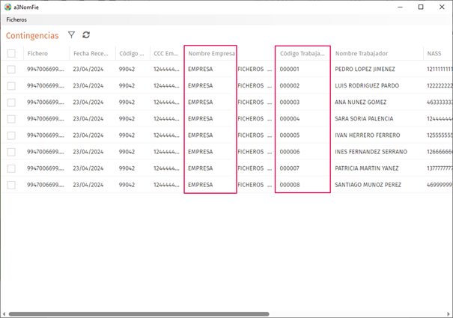Screen dimensions: 453x318
Task: Tick checkbox for Santiago Munoz Perez row
Action: (11, 185)
